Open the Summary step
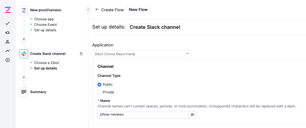 pos(38,92)
